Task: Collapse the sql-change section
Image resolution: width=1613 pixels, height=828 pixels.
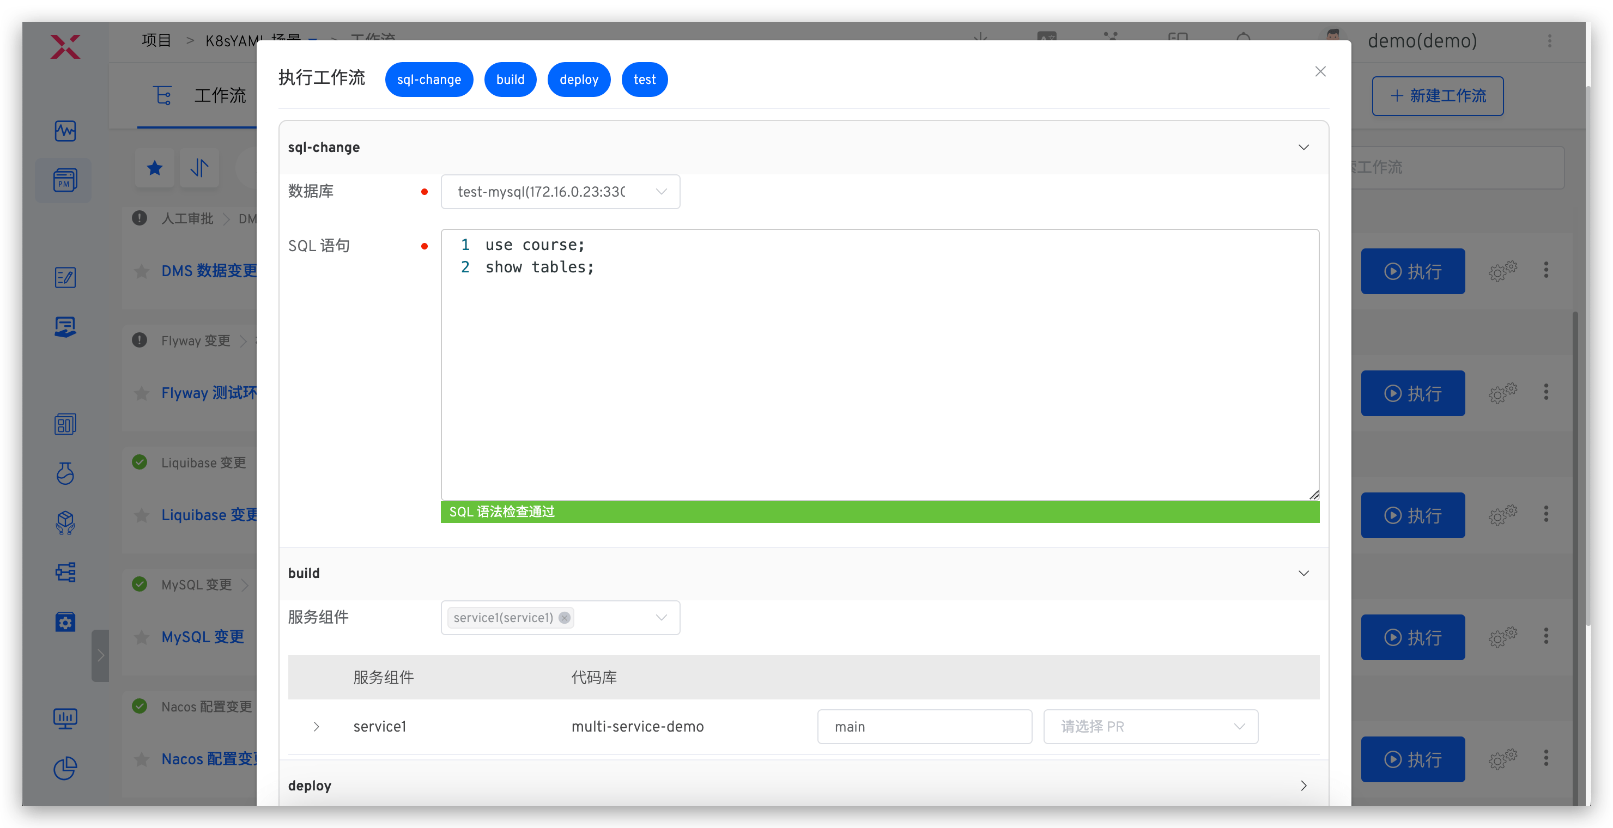Action: 1303,147
